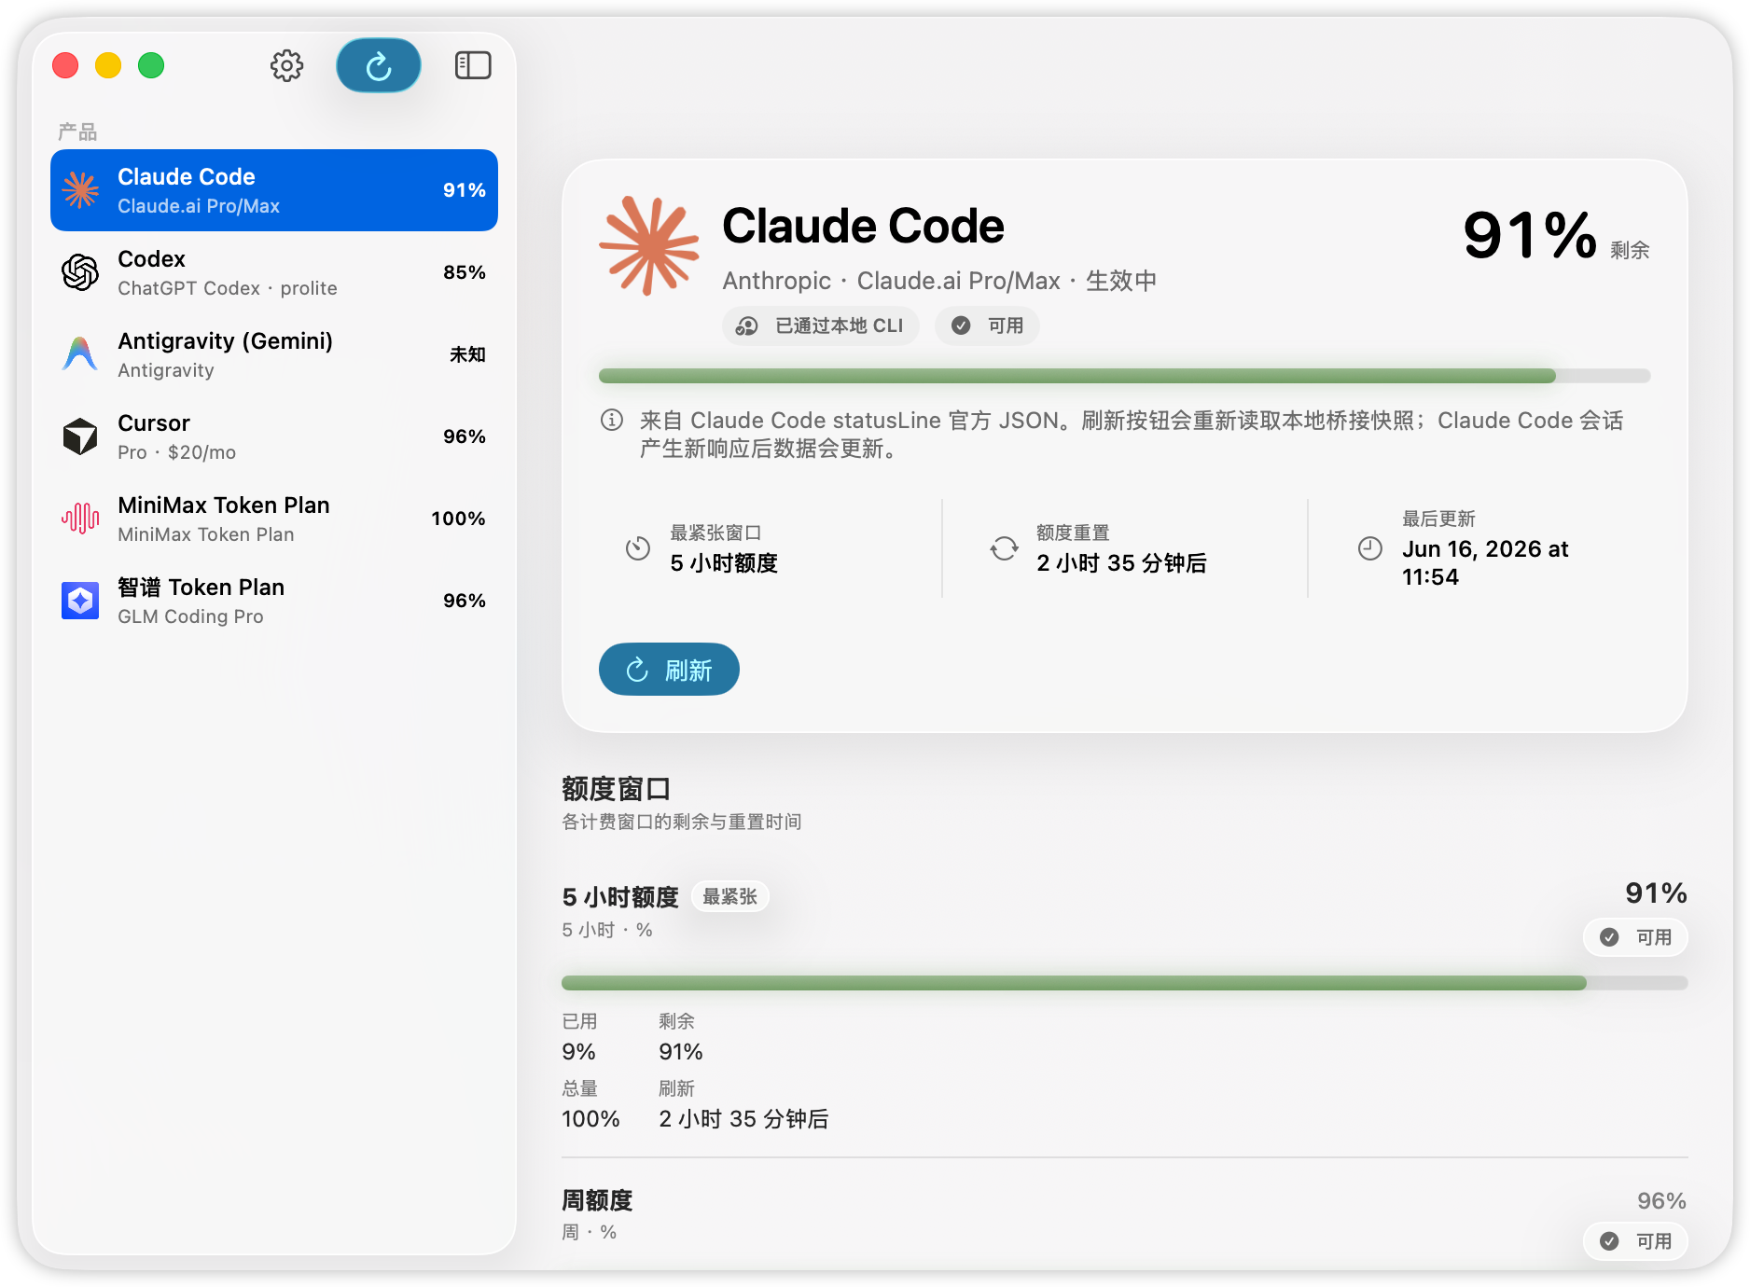Image resolution: width=1750 pixels, height=1287 pixels.
Task: Click the info icon beside statusLine note
Action: (612, 421)
